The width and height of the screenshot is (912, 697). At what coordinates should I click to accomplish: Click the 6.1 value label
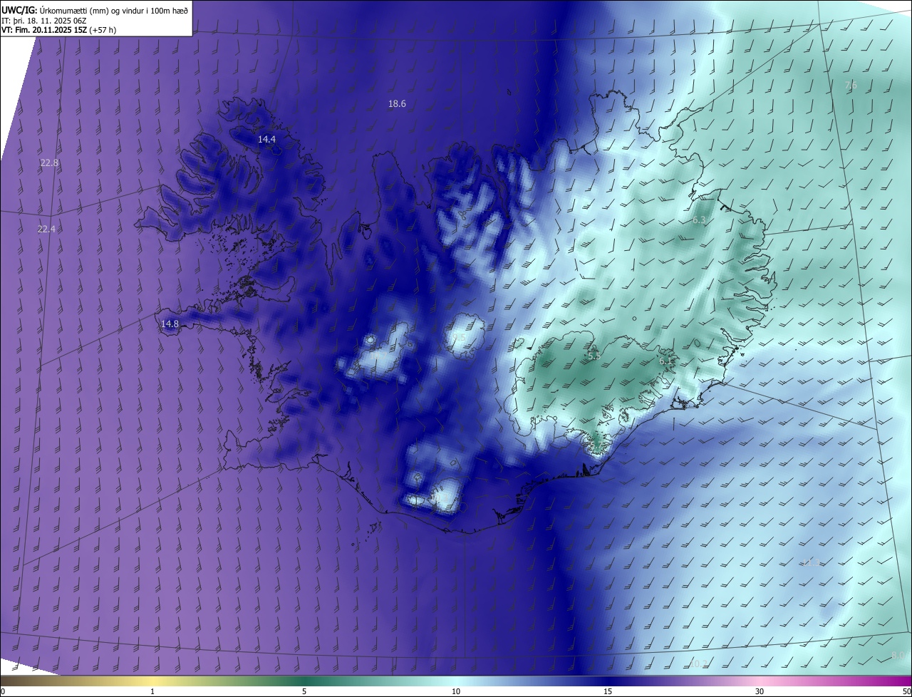point(665,361)
